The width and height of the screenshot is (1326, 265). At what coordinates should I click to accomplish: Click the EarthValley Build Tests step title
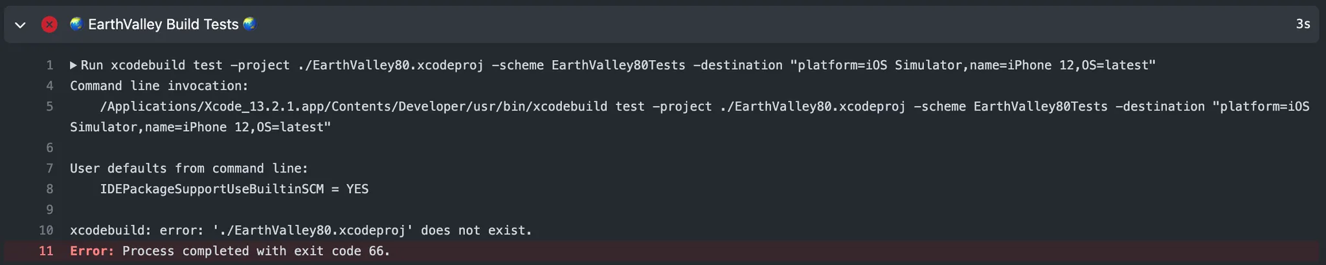tap(163, 25)
